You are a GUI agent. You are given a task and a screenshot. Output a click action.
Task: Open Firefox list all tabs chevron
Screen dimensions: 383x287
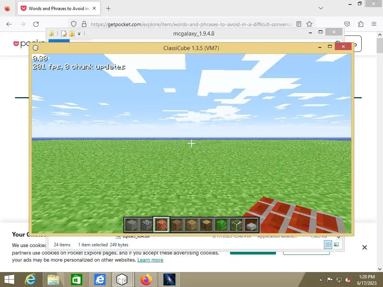click(x=321, y=8)
